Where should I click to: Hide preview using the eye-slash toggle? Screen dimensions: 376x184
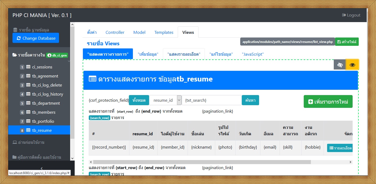coord(340,64)
